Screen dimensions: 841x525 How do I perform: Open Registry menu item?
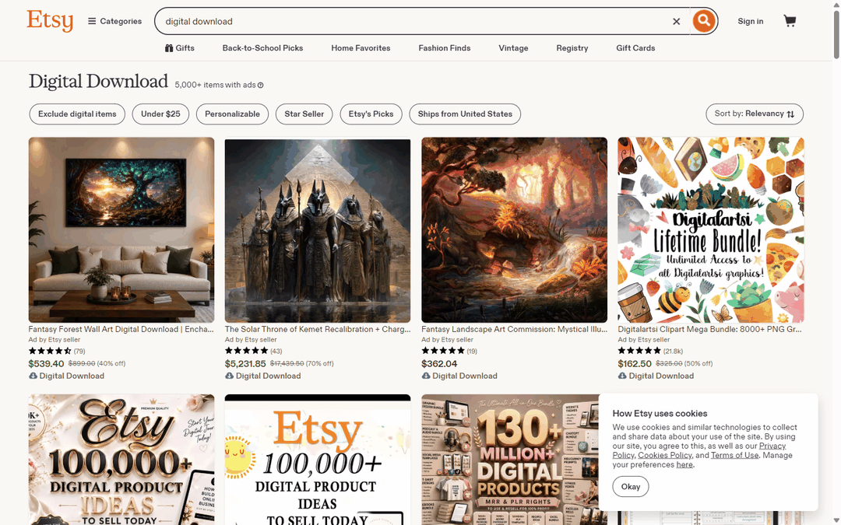(x=572, y=47)
